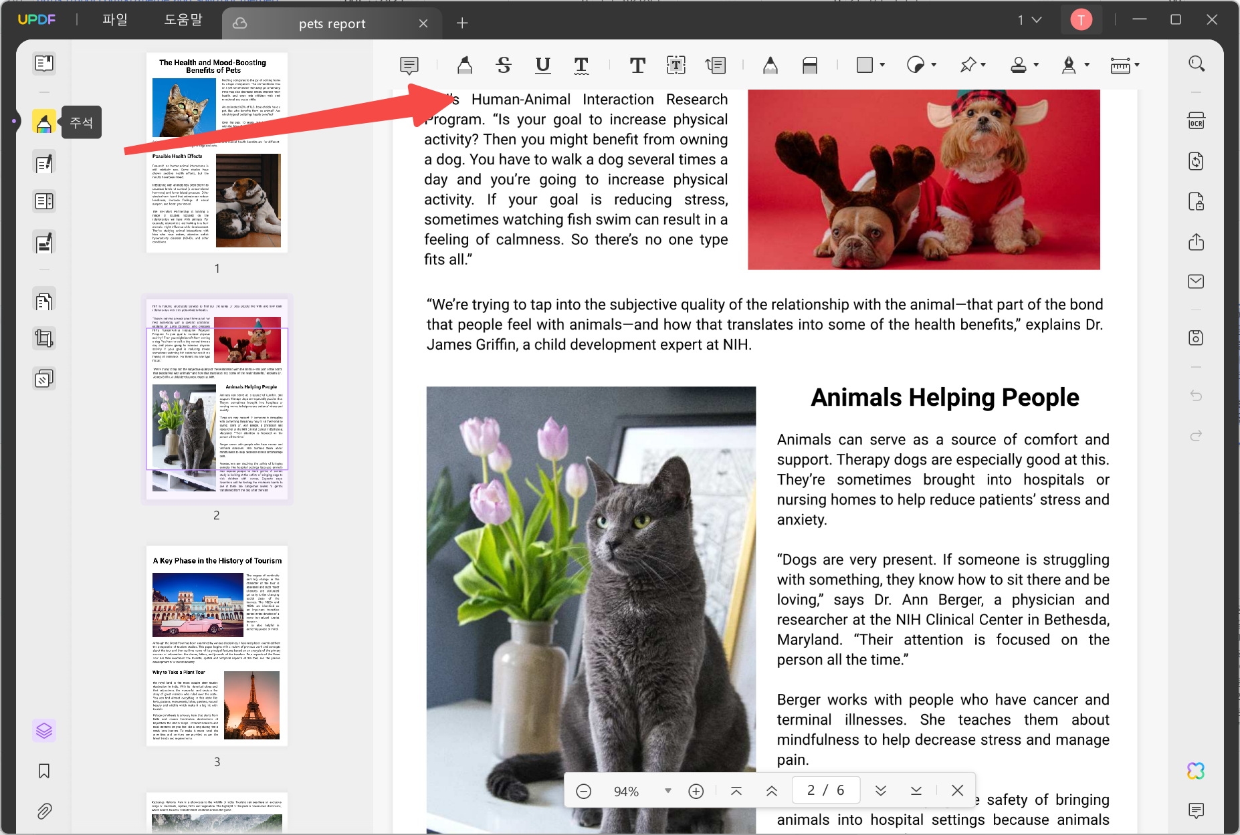This screenshot has height=835, width=1240.
Task: Switch to reader mode in left sidebar
Action: (x=44, y=64)
